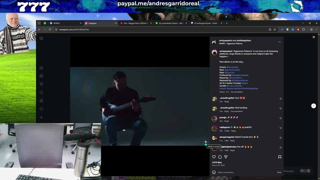Image resolution: width=320 pixels, height=180 pixels.
Task: Click the @anupsastry mention
Action: [232, 67]
